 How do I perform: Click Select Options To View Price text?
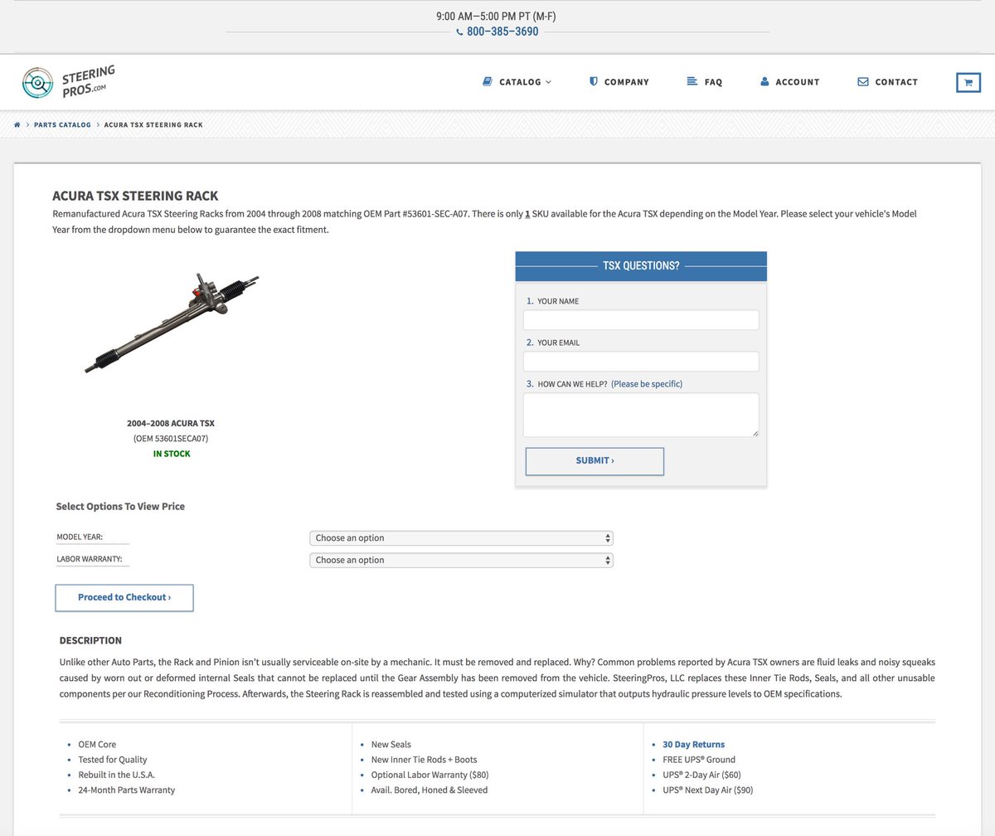120,506
